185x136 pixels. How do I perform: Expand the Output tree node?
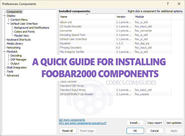tap(8, 64)
